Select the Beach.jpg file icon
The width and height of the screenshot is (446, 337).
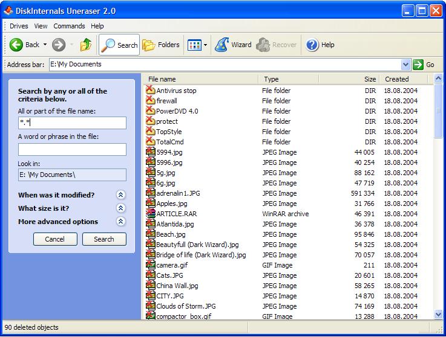(x=150, y=234)
